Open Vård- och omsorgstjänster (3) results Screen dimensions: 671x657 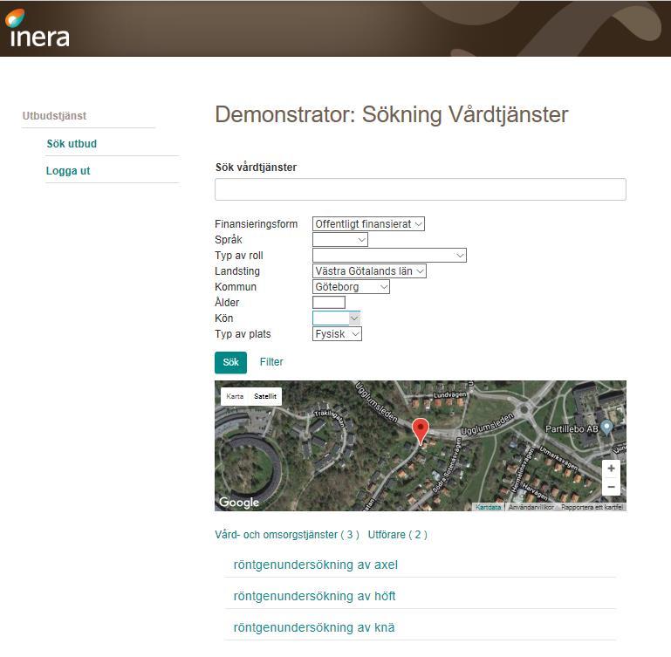(287, 535)
